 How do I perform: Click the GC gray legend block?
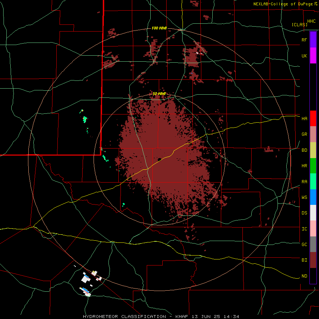click(x=313, y=244)
